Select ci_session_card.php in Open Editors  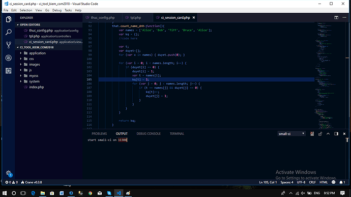(49, 42)
